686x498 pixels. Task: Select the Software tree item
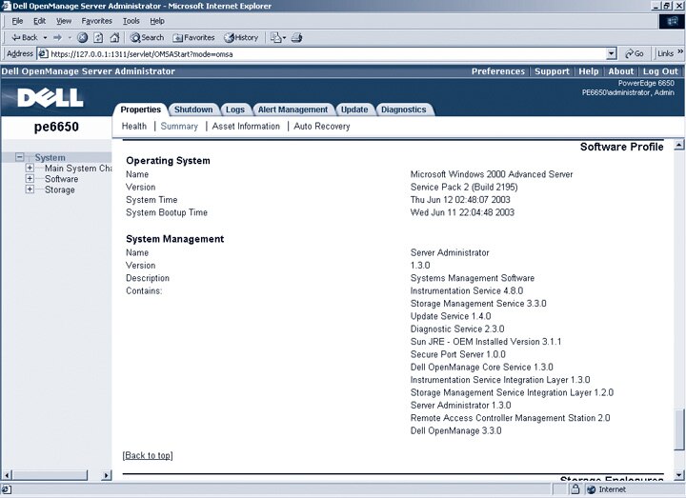click(61, 179)
